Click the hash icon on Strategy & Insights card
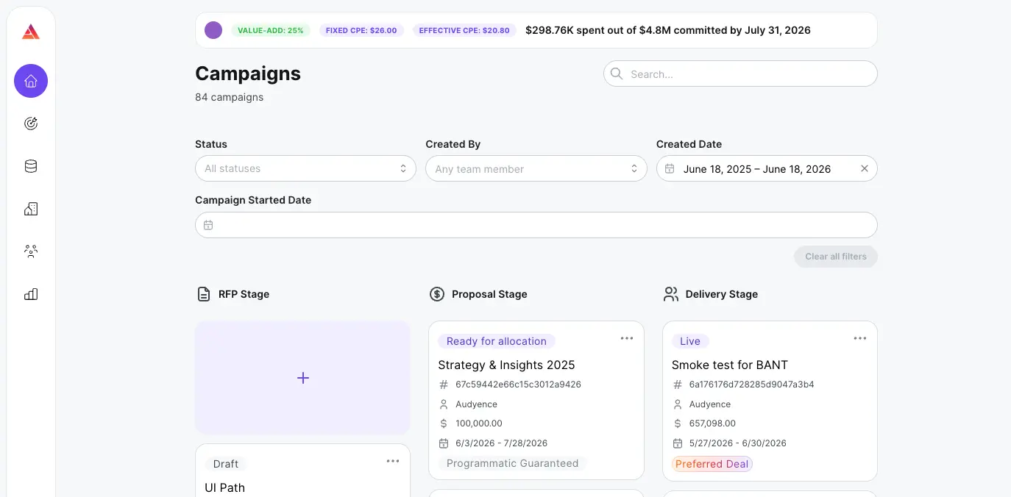 (x=444, y=385)
